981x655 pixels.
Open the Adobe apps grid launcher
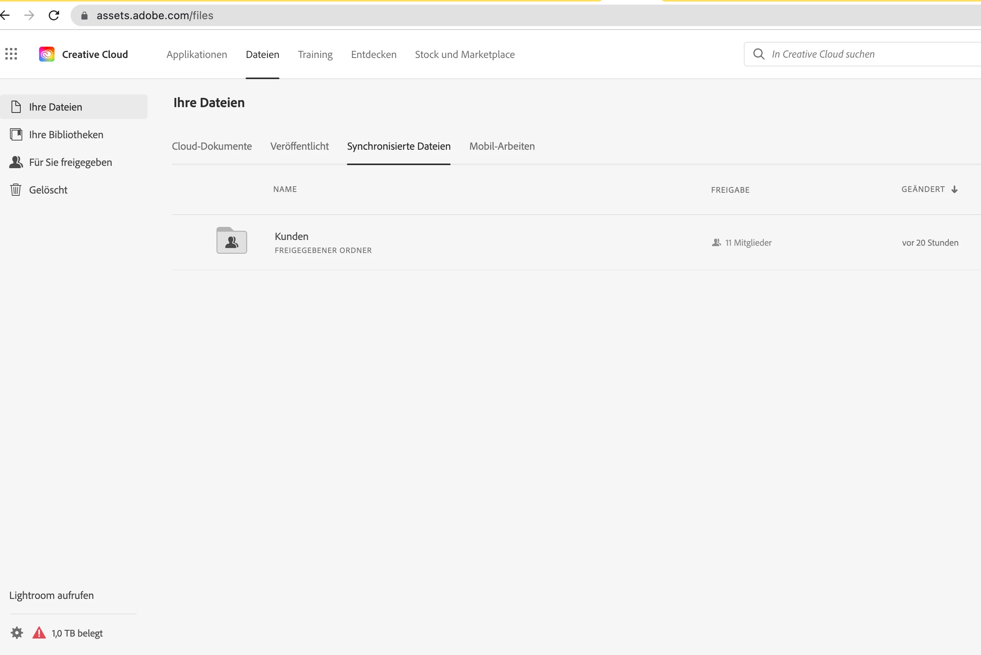tap(11, 54)
